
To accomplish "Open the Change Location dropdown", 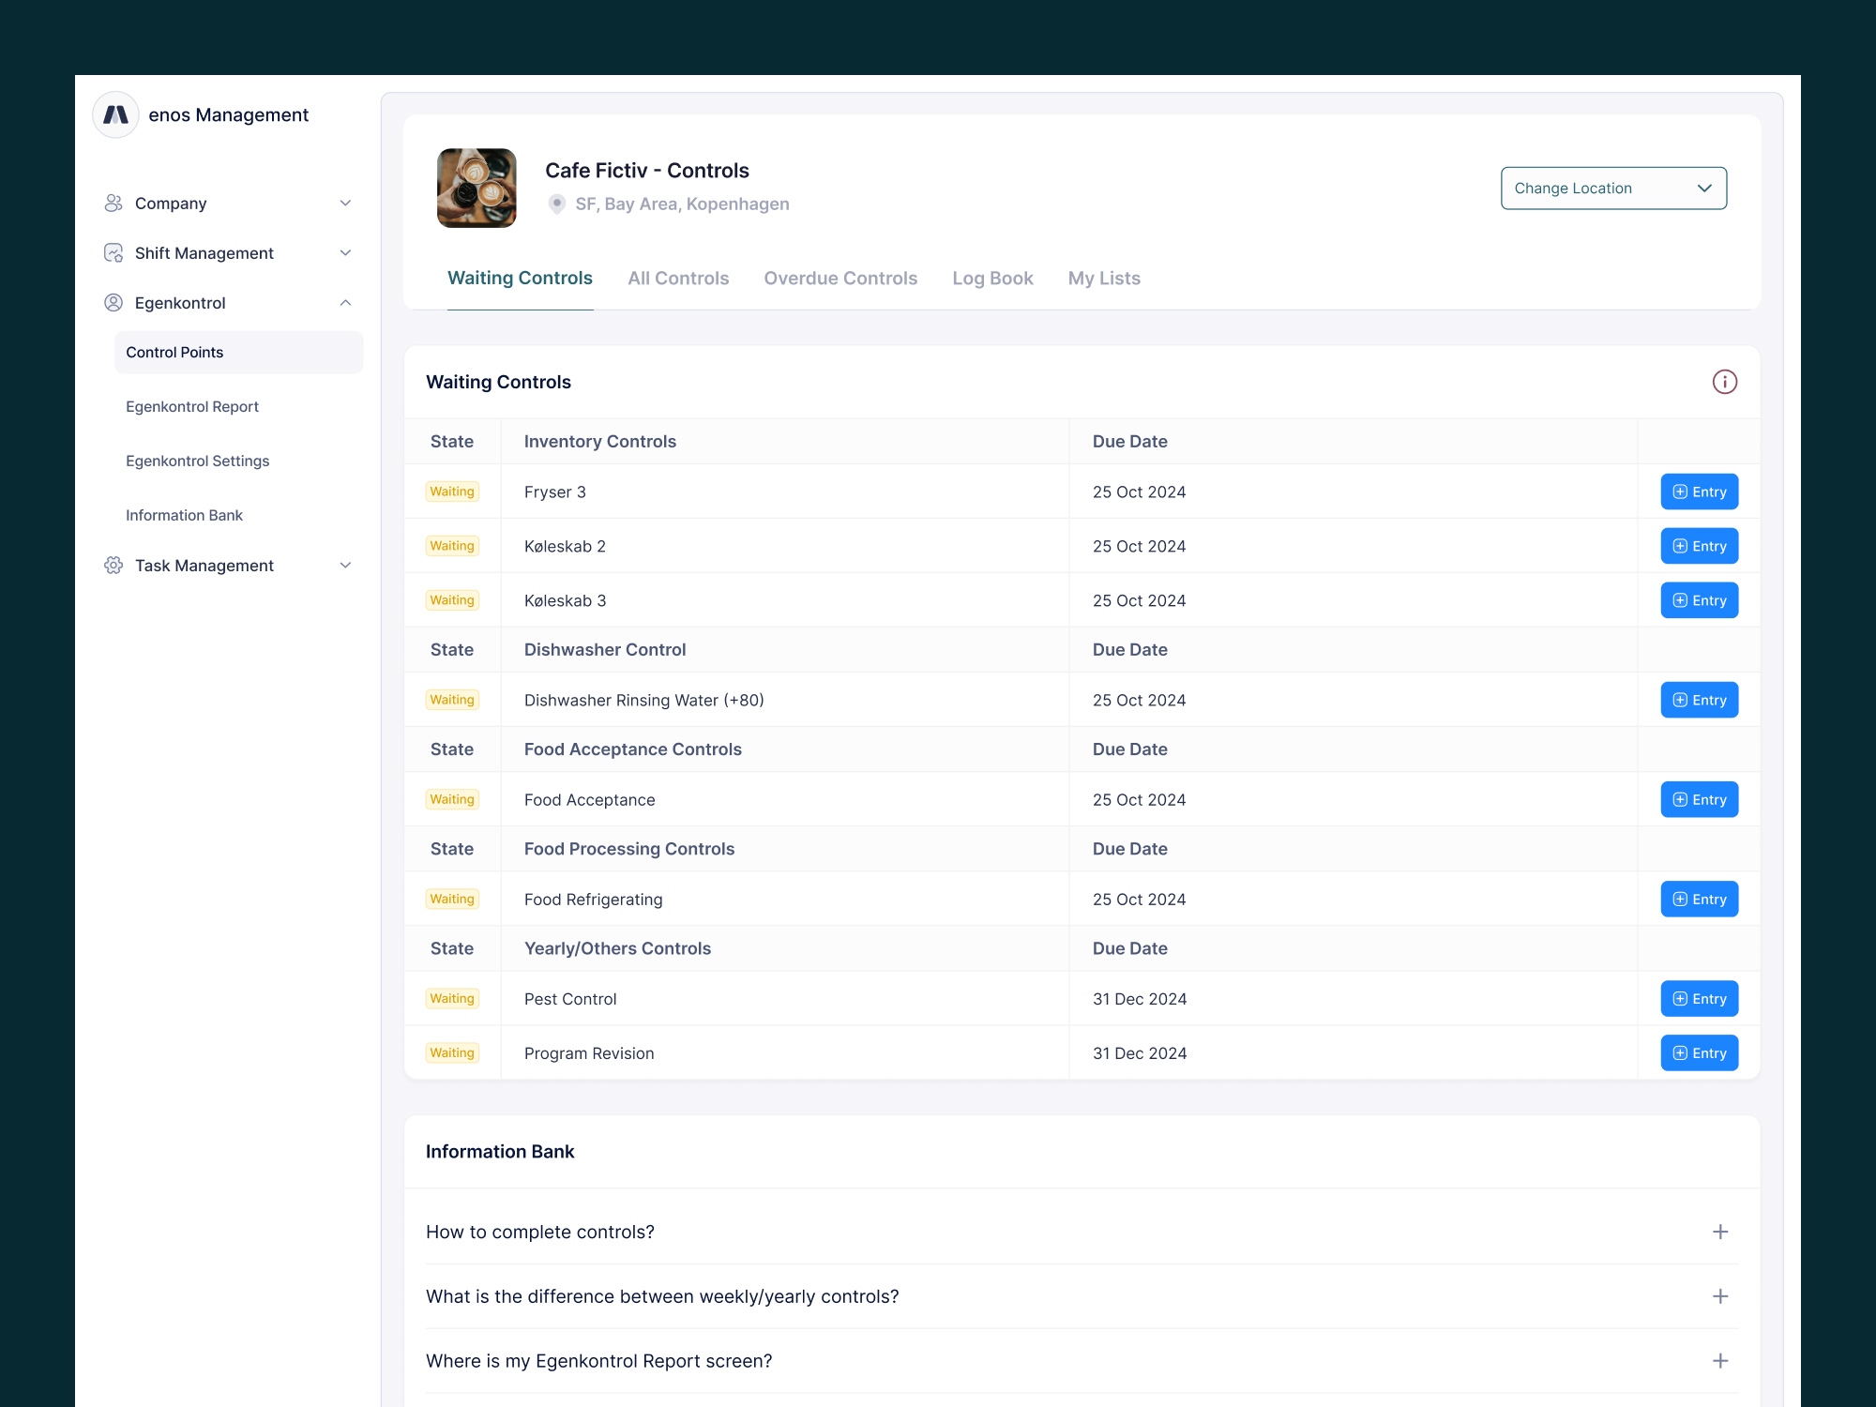I will [1613, 188].
